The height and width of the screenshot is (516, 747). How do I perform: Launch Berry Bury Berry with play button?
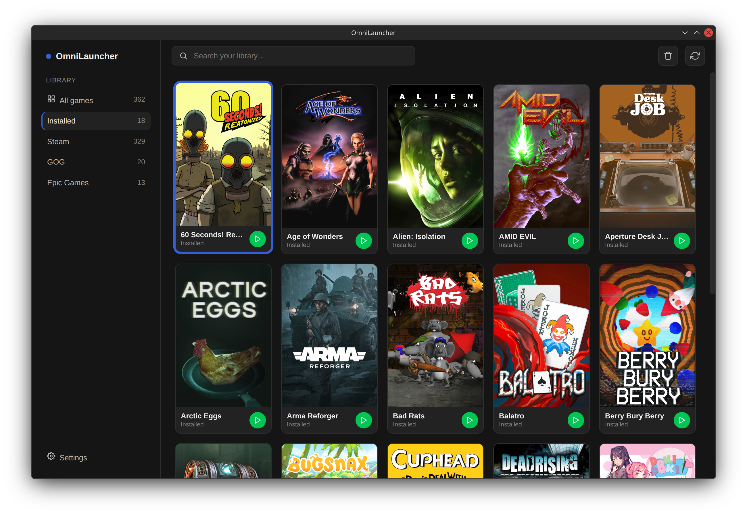pos(682,420)
